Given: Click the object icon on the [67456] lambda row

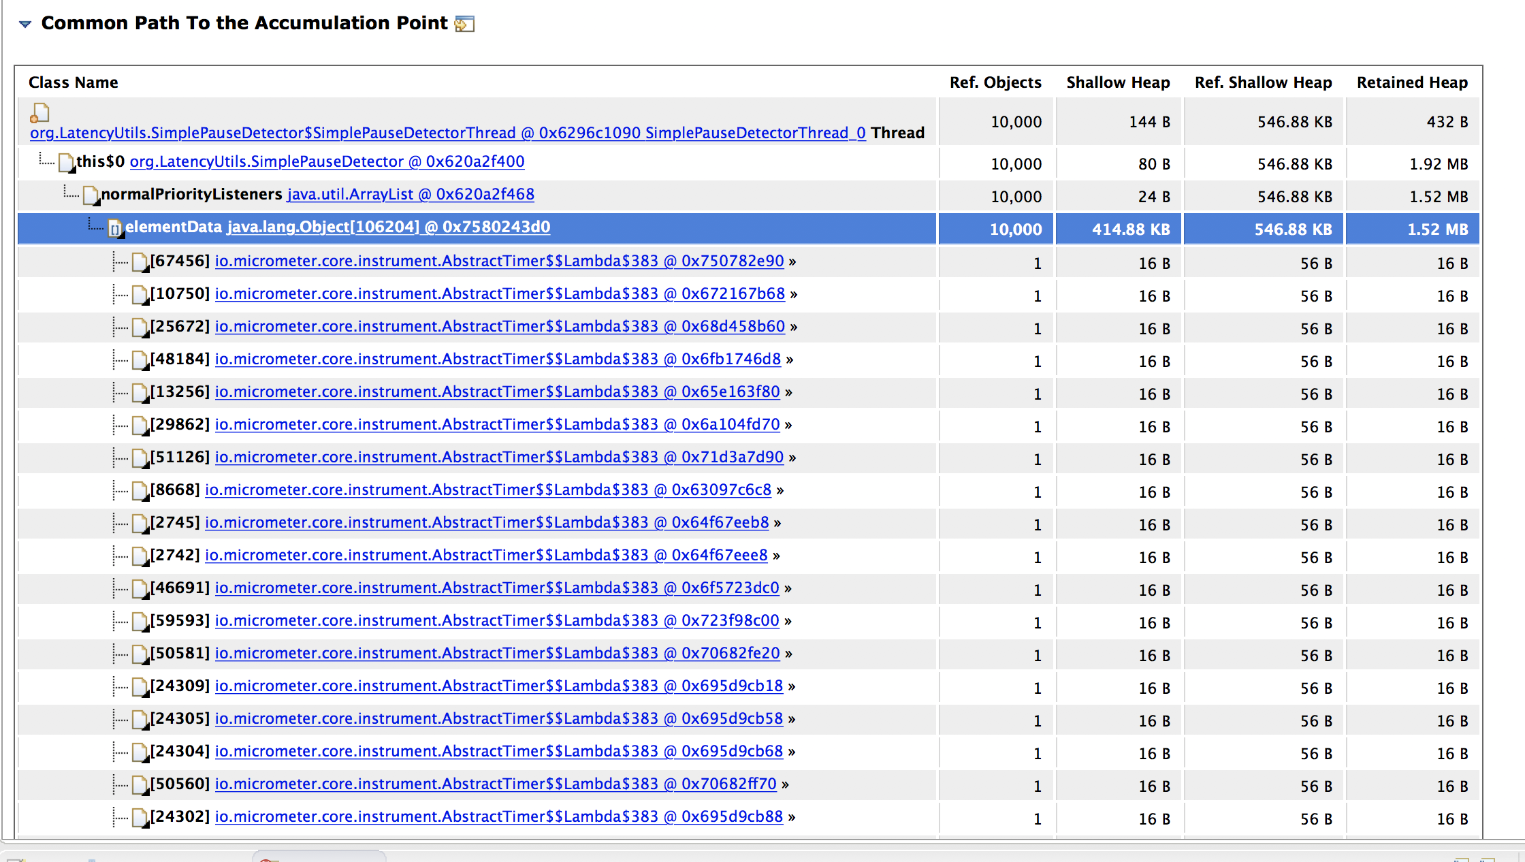Looking at the screenshot, I should coord(140,261).
